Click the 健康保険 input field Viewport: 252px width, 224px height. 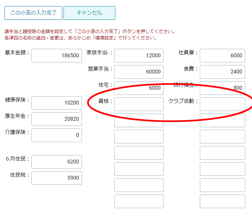(x=56, y=103)
